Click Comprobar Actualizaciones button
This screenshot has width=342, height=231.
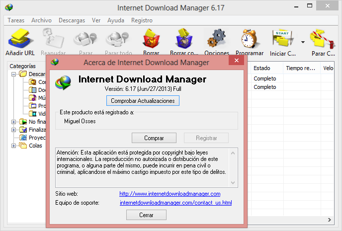click(x=143, y=101)
